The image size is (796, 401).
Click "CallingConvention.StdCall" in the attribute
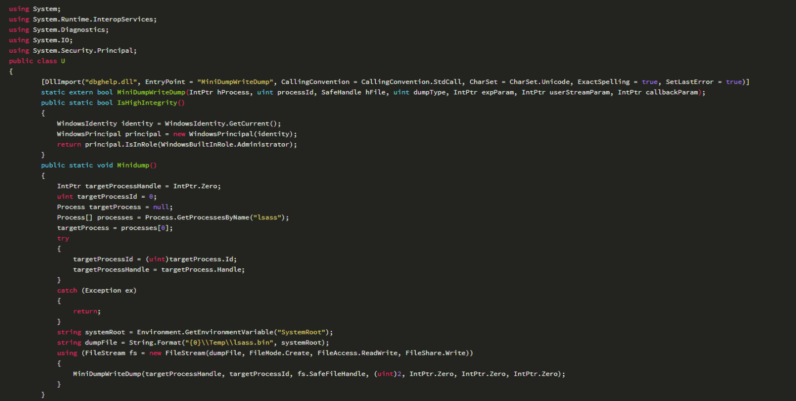click(411, 82)
